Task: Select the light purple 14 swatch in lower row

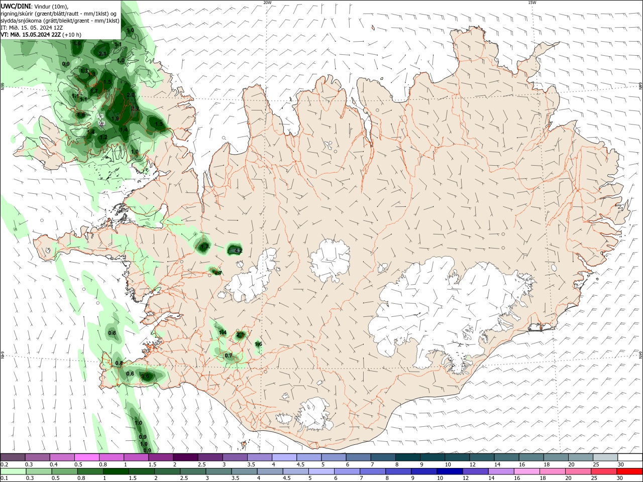Action: click(x=501, y=471)
